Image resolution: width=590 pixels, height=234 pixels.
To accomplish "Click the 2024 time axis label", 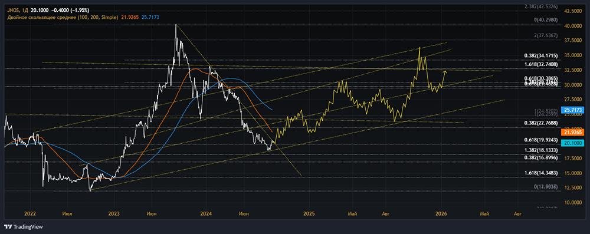I will pos(206,214).
